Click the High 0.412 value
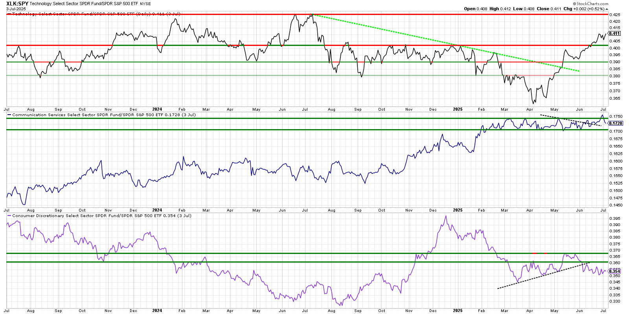The image size is (629, 314). tap(500, 9)
